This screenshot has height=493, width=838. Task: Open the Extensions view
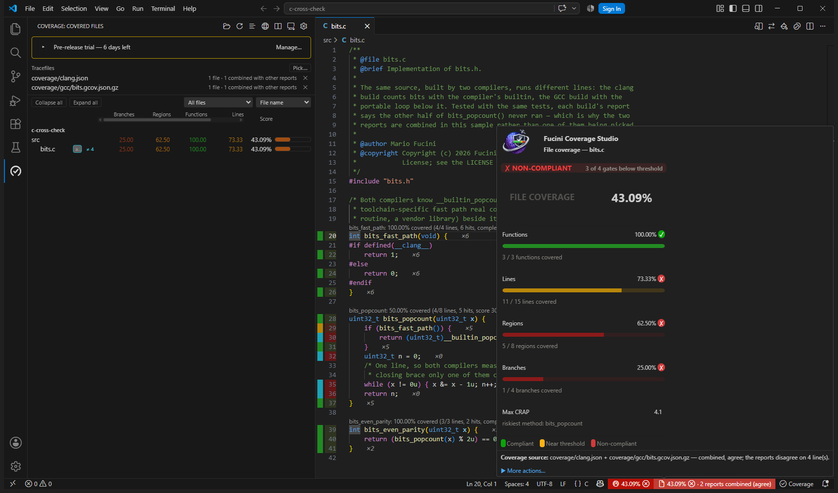[x=16, y=124]
